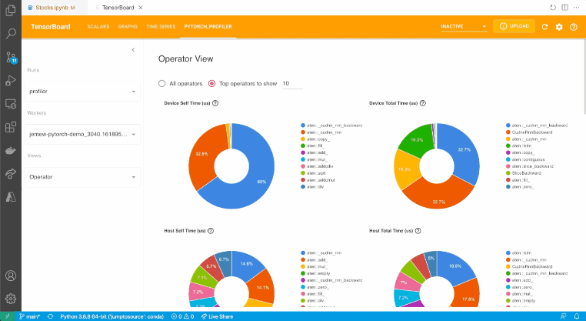Click blue 14.8% slice in Host Self Time chart
This screenshot has height=321, width=586.
click(246, 266)
